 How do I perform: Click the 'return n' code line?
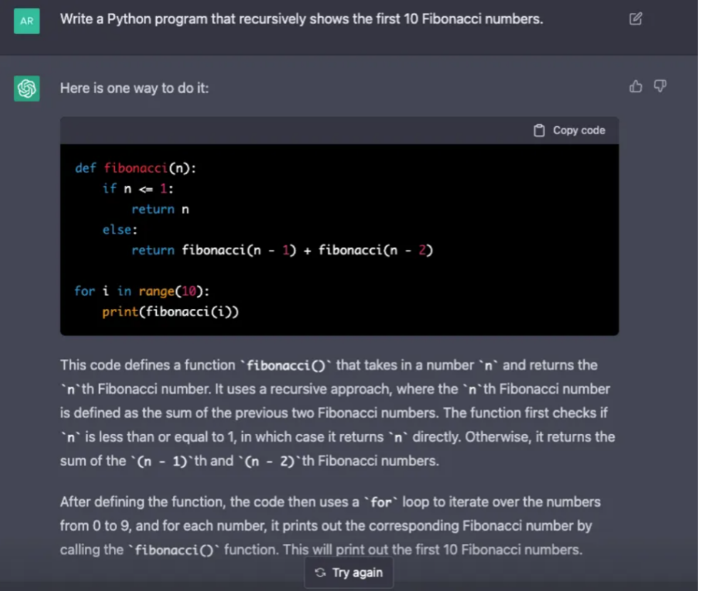click(161, 210)
